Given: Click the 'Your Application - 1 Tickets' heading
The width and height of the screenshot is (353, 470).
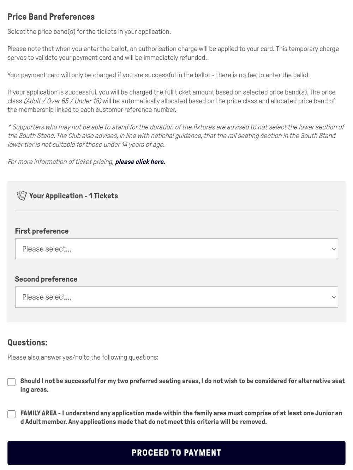Looking at the screenshot, I should (x=73, y=196).
